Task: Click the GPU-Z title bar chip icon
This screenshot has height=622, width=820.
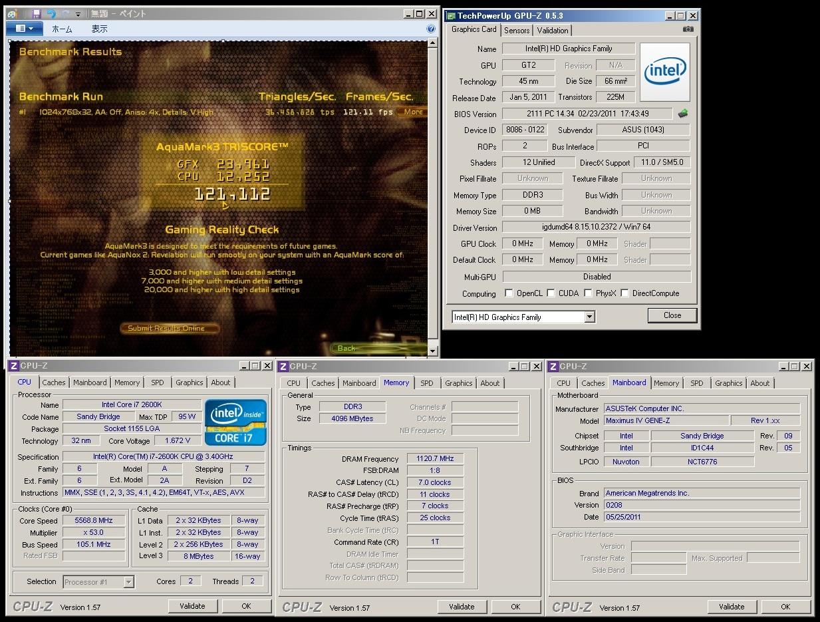Action: tap(451, 16)
